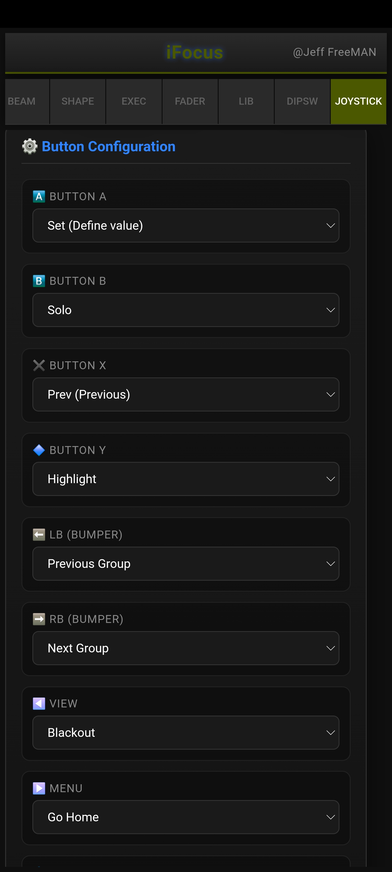Expand the Blackout dropdown under VIEW
Image resolution: width=392 pixels, height=872 pixels.
(x=186, y=732)
